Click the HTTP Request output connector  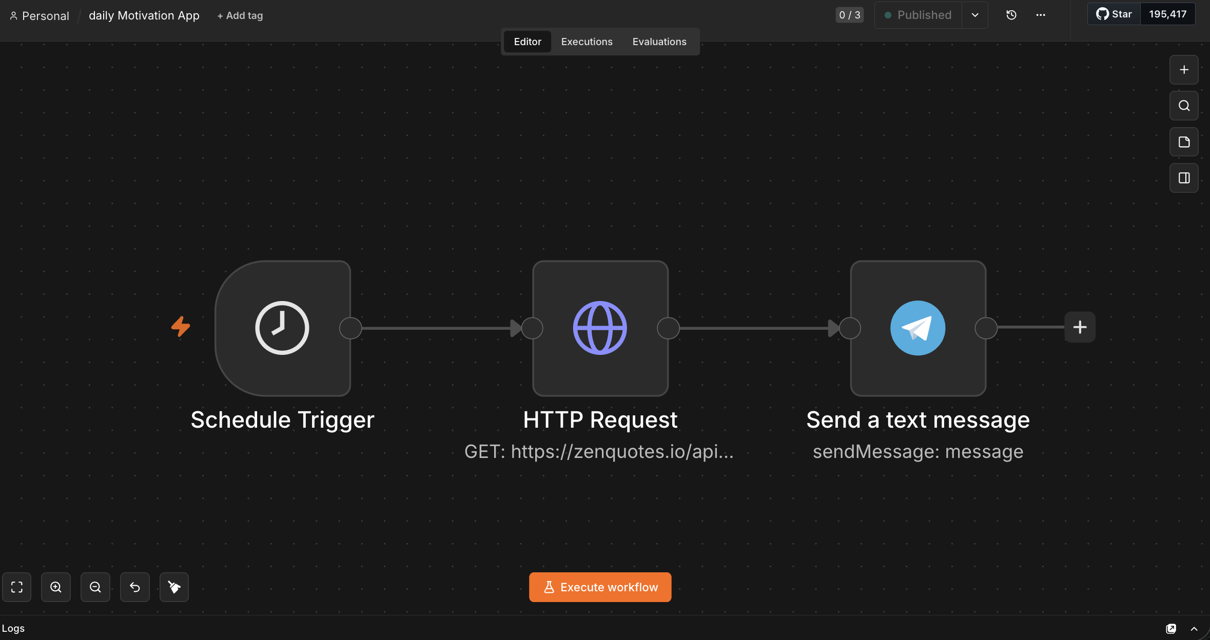click(x=669, y=328)
